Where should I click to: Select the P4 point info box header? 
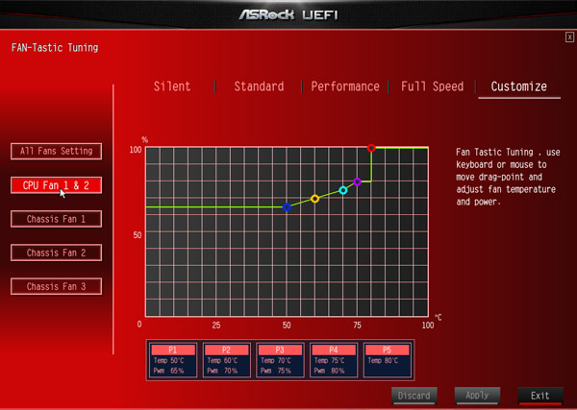point(334,350)
